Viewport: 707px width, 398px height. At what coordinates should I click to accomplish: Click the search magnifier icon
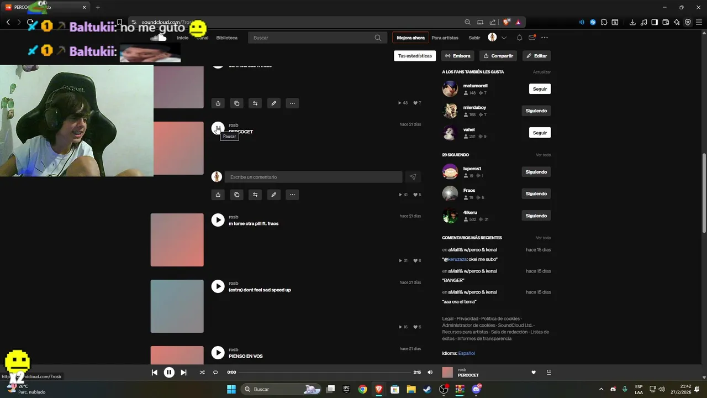[378, 38]
